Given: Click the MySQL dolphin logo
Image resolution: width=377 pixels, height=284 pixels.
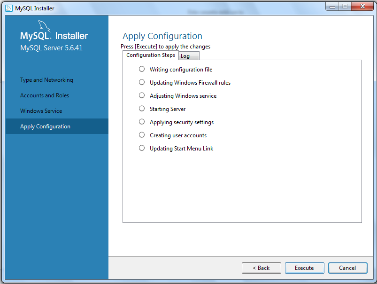Looking at the screenshot, I should coord(44,26).
